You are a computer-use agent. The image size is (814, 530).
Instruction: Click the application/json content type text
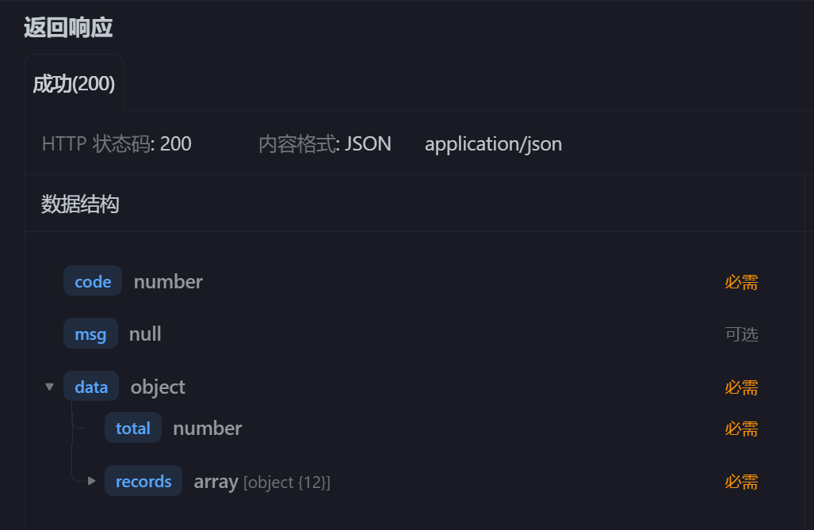pos(493,144)
